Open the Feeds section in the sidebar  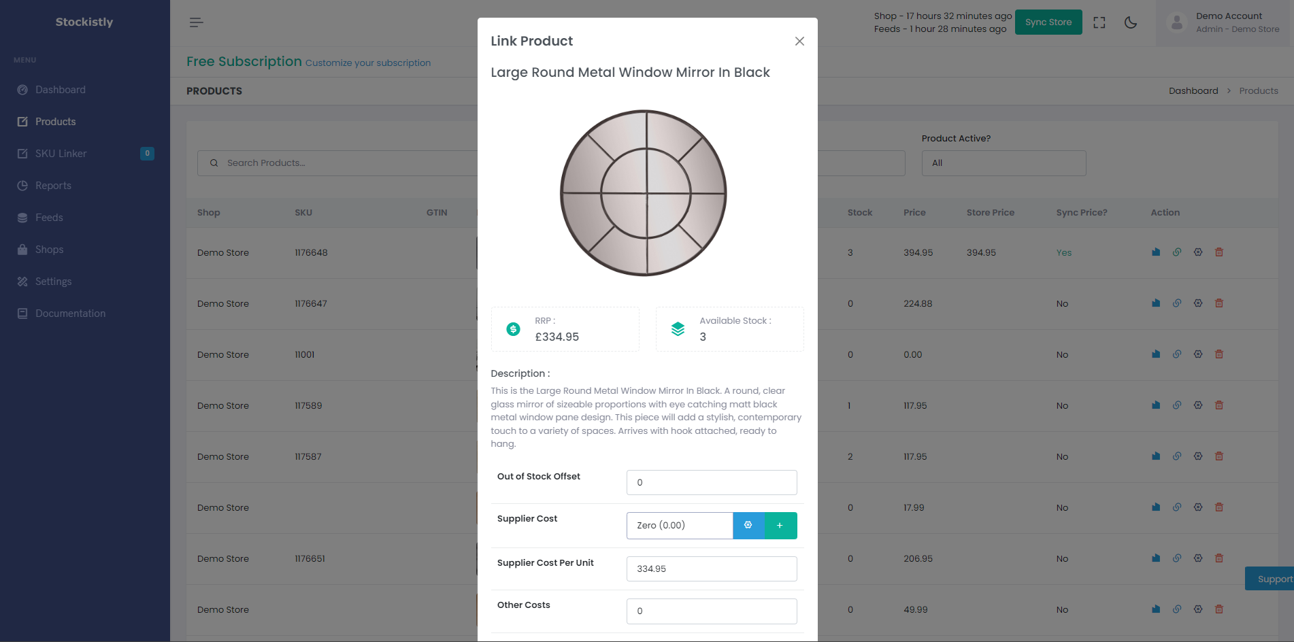click(x=50, y=217)
